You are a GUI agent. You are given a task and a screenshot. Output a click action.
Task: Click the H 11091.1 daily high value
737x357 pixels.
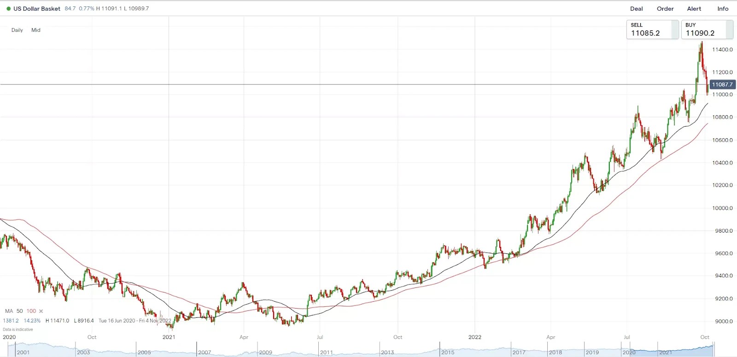(x=109, y=9)
